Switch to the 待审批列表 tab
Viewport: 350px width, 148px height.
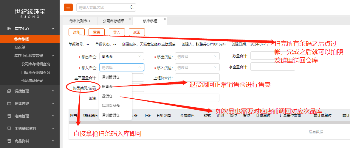pos(80,21)
